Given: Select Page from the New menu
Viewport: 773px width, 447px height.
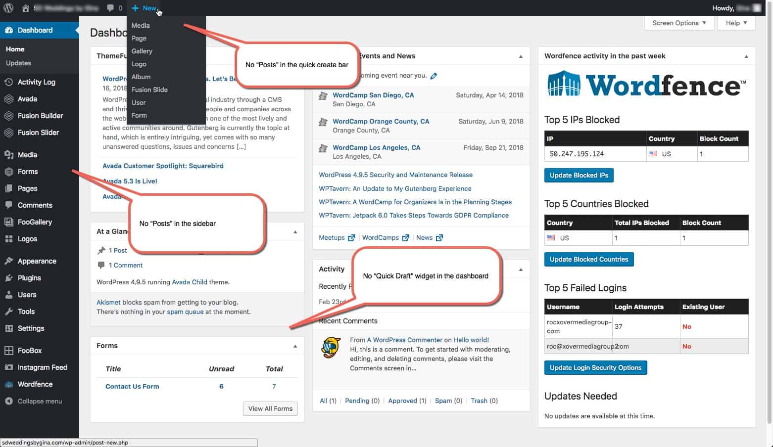Looking at the screenshot, I should pyautogui.click(x=139, y=38).
